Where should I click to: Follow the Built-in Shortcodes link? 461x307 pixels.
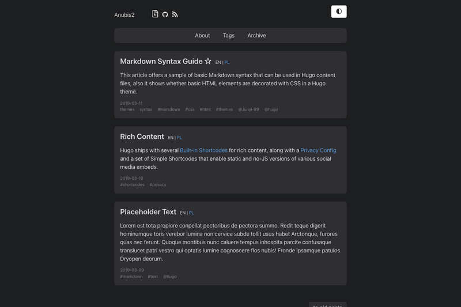203,150
